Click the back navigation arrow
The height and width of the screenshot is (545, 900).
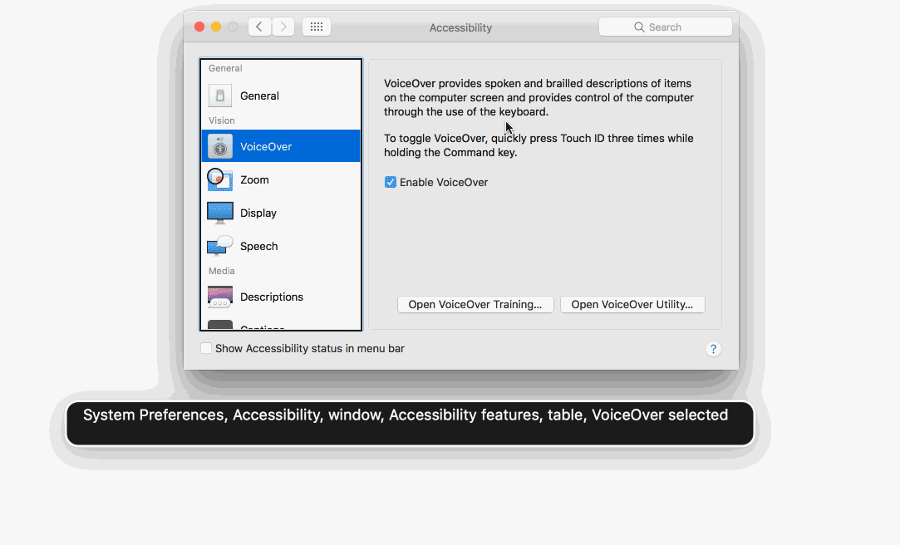pos(259,26)
